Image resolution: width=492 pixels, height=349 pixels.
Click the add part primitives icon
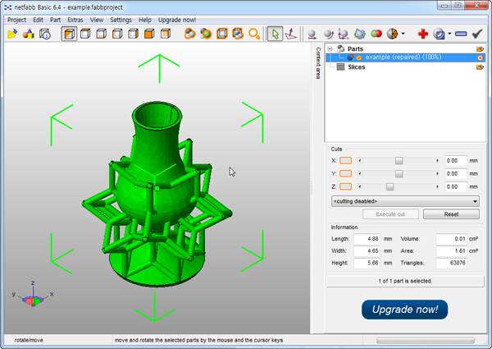pyautogui.click(x=28, y=34)
